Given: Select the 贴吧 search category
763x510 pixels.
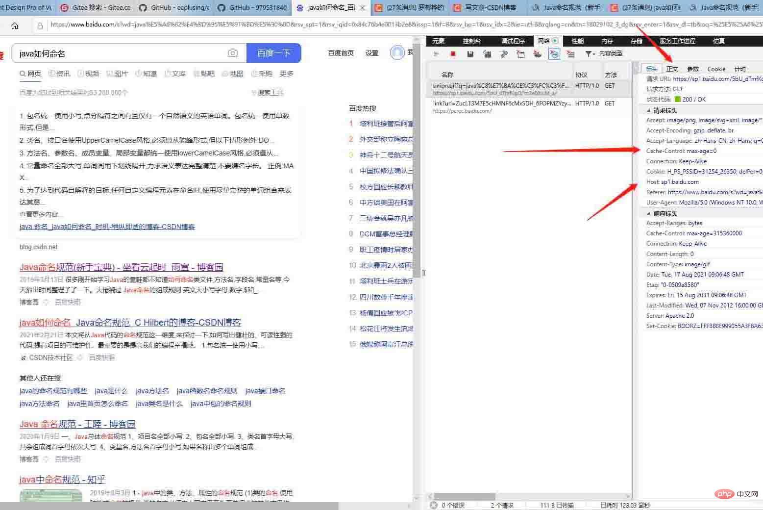Looking at the screenshot, I should (x=204, y=74).
